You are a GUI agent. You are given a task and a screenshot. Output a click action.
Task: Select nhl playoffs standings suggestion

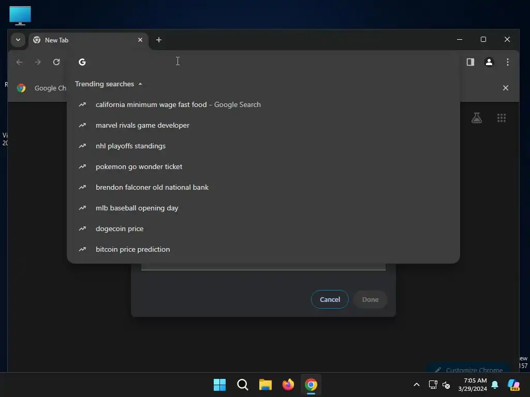263,146
